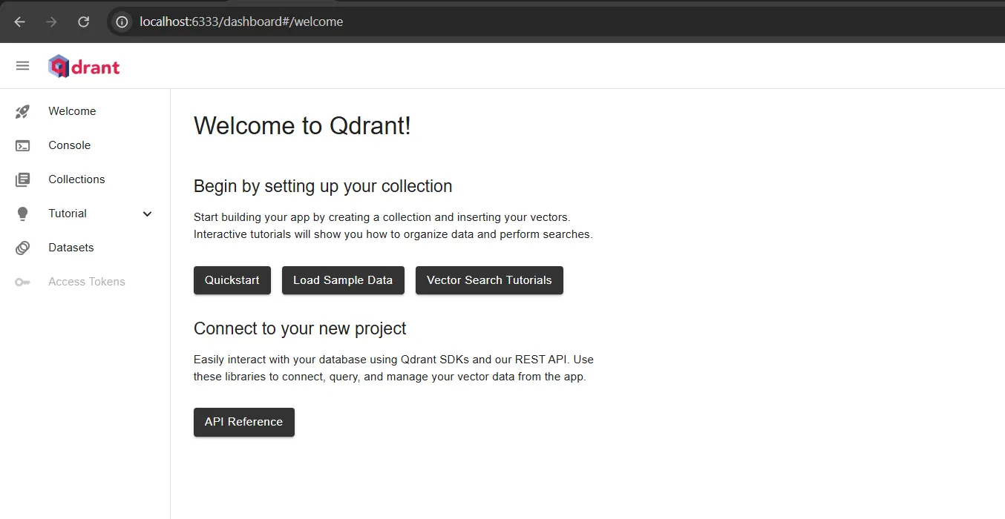The height and width of the screenshot is (519, 1005).
Task: Click the Console terminal icon
Action: pyautogui.click(x=23, y=145)
